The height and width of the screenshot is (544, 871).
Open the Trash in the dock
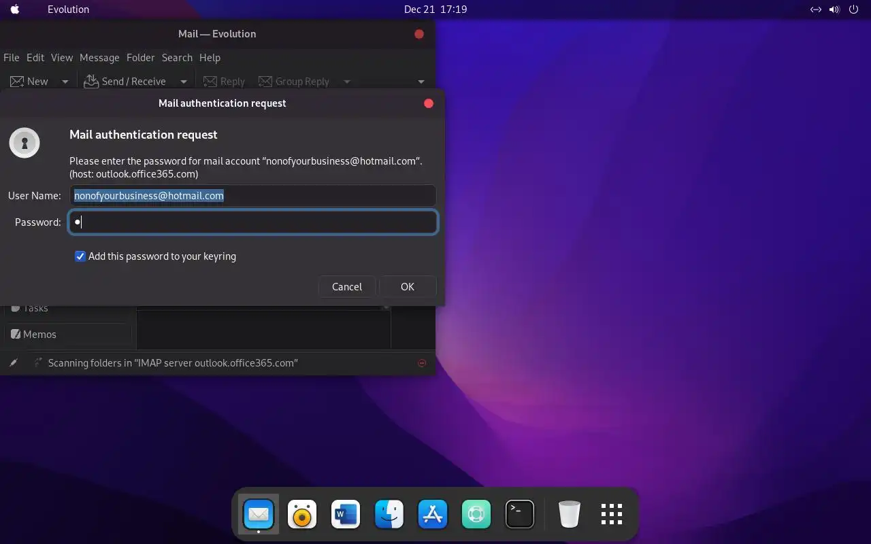570,515
